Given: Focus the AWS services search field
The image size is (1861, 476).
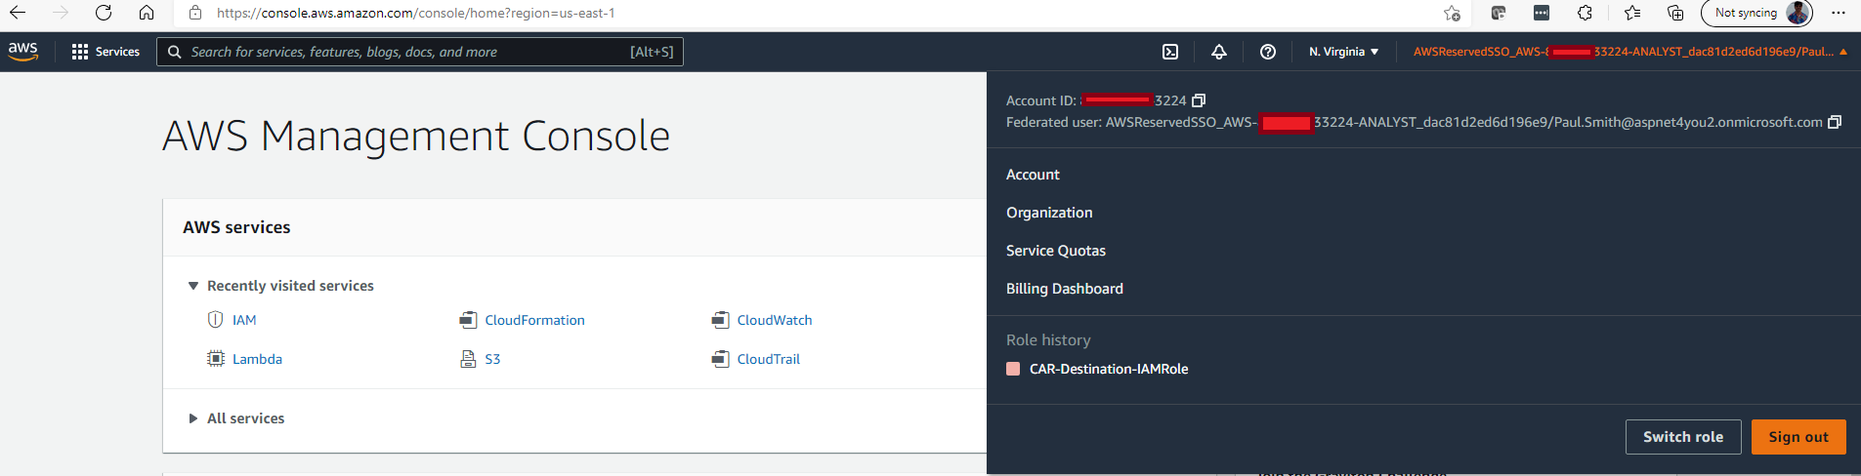Looking at the screenshot, I should 420,52.
